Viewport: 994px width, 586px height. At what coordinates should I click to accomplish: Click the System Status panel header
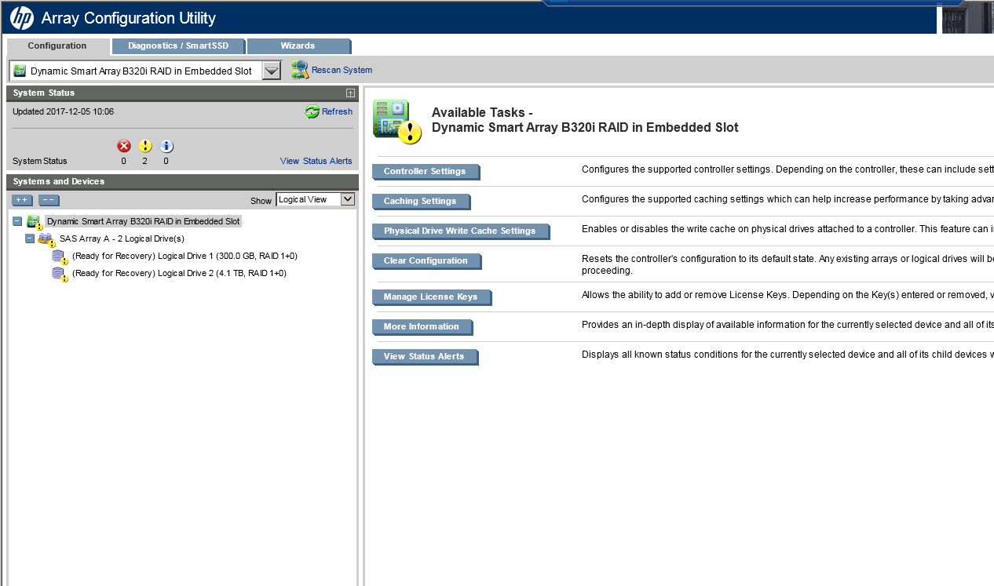(182, 93)
